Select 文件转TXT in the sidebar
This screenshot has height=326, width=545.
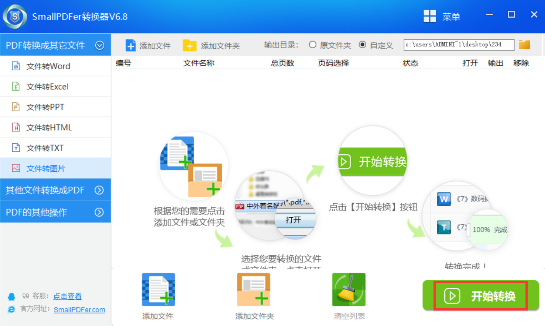tap(55, 148)
